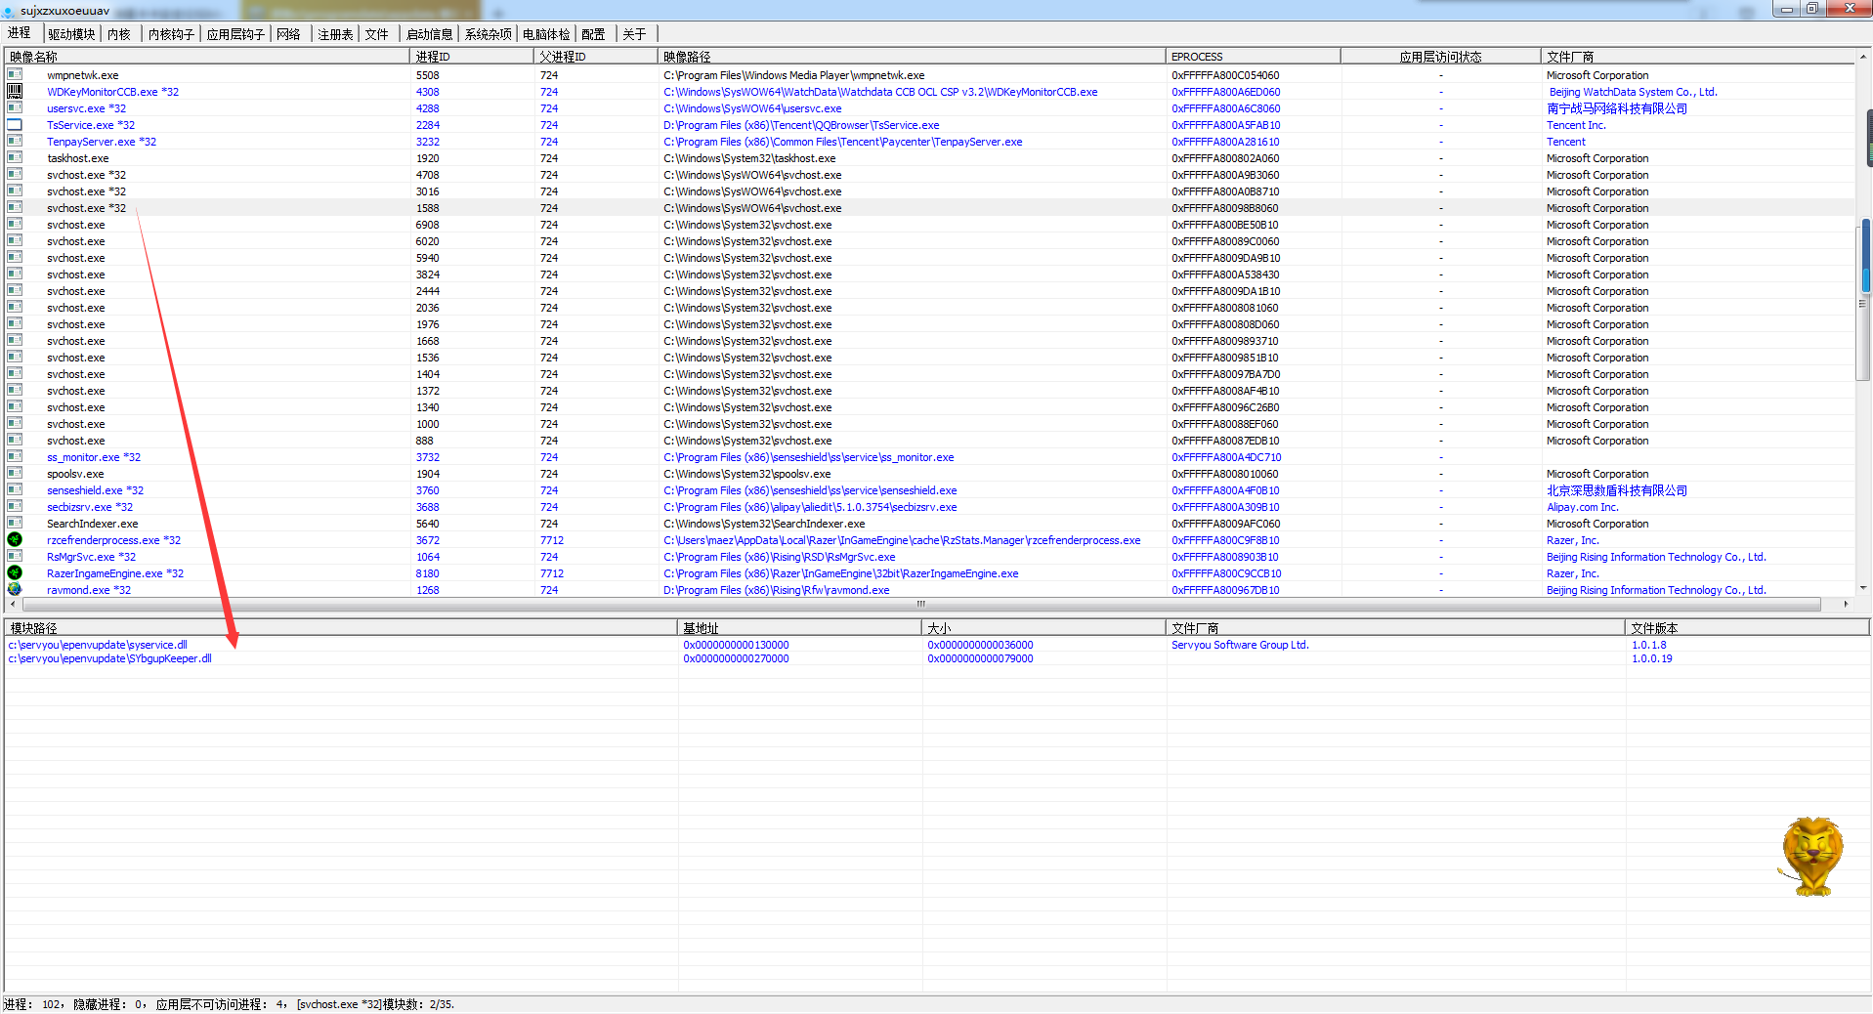This screenshot has width=1873, height=1014.
Task: Click the SearchIndexer.exe process icon
Action: click(15, 523)
